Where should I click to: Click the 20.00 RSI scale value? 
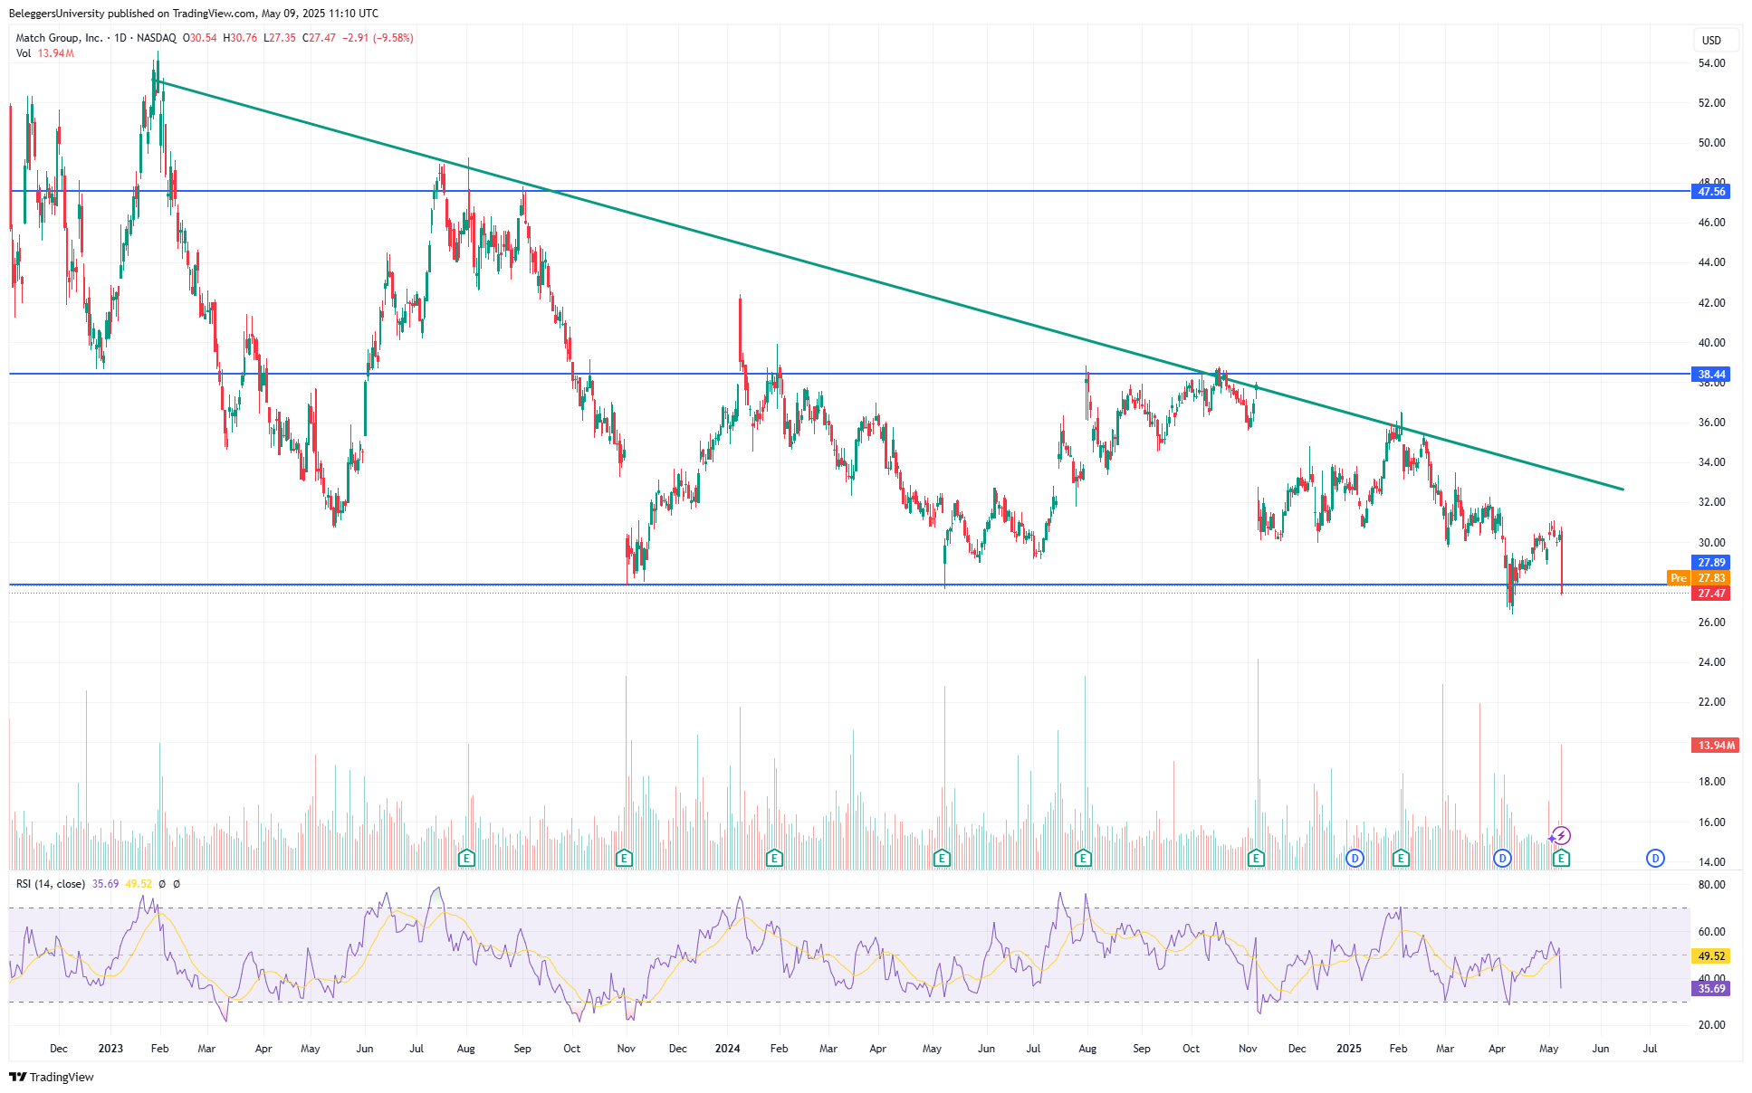[x=1711, y=1025]
